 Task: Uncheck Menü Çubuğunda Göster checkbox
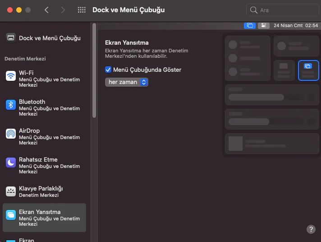pyautogui.click(x=108, y=70)
